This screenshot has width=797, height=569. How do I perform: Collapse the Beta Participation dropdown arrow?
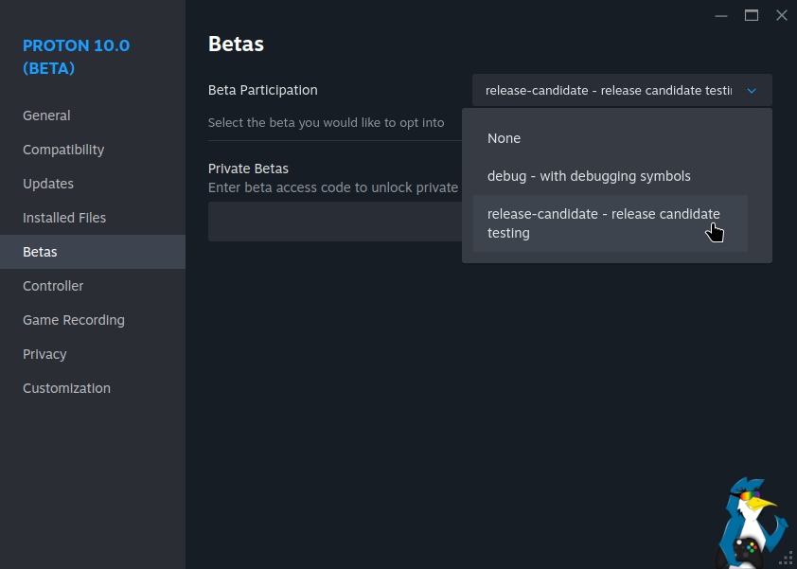(752, 91)
